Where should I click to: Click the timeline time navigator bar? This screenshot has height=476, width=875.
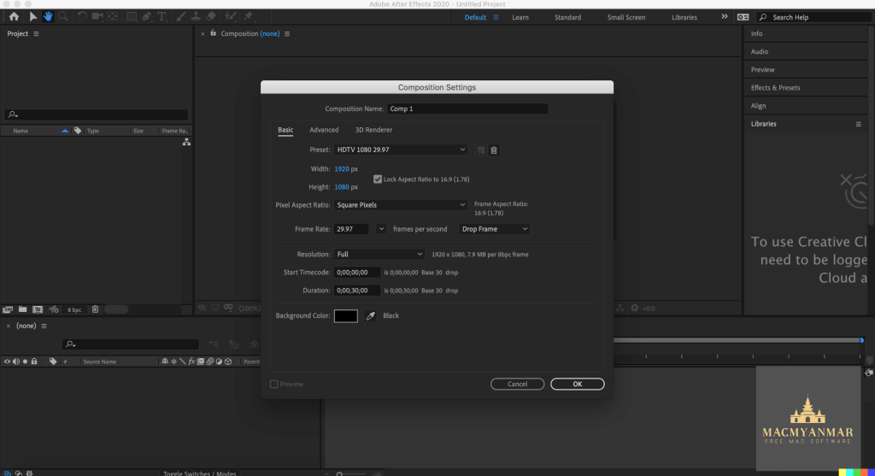pyautogui.click(x=737, y=340)
